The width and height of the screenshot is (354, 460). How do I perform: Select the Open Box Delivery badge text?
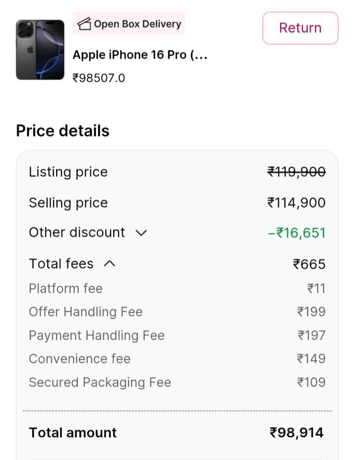(137, 24)
